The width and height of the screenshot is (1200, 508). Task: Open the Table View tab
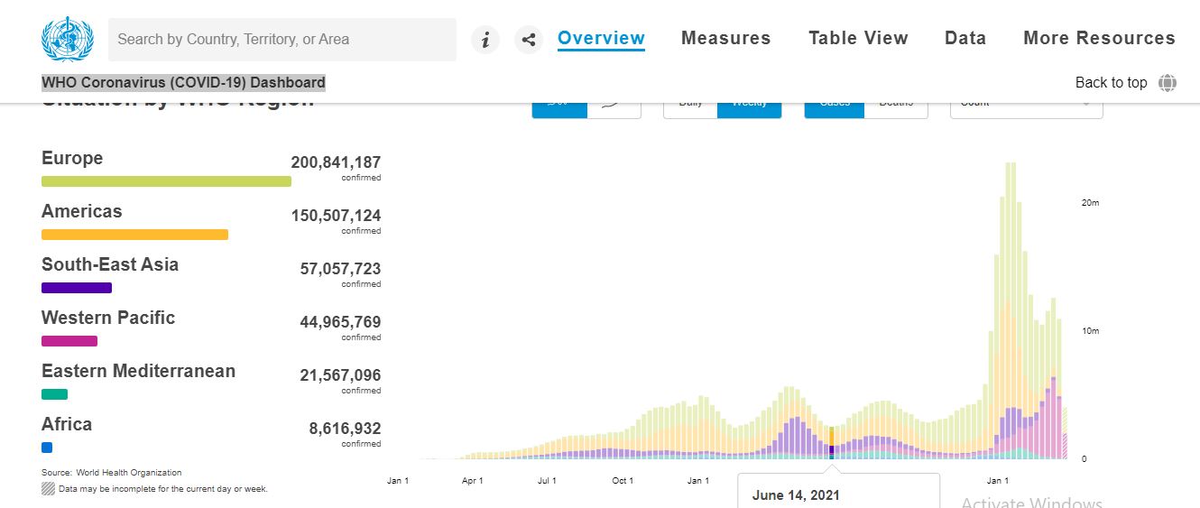[858, 38]
